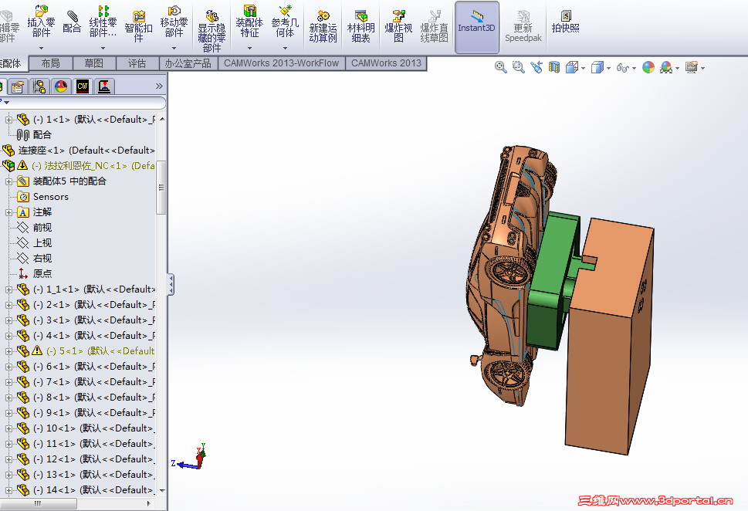Click the Section View icon
Image resolution: width=748 pixels, height=511 pixels.
[553, 67]
